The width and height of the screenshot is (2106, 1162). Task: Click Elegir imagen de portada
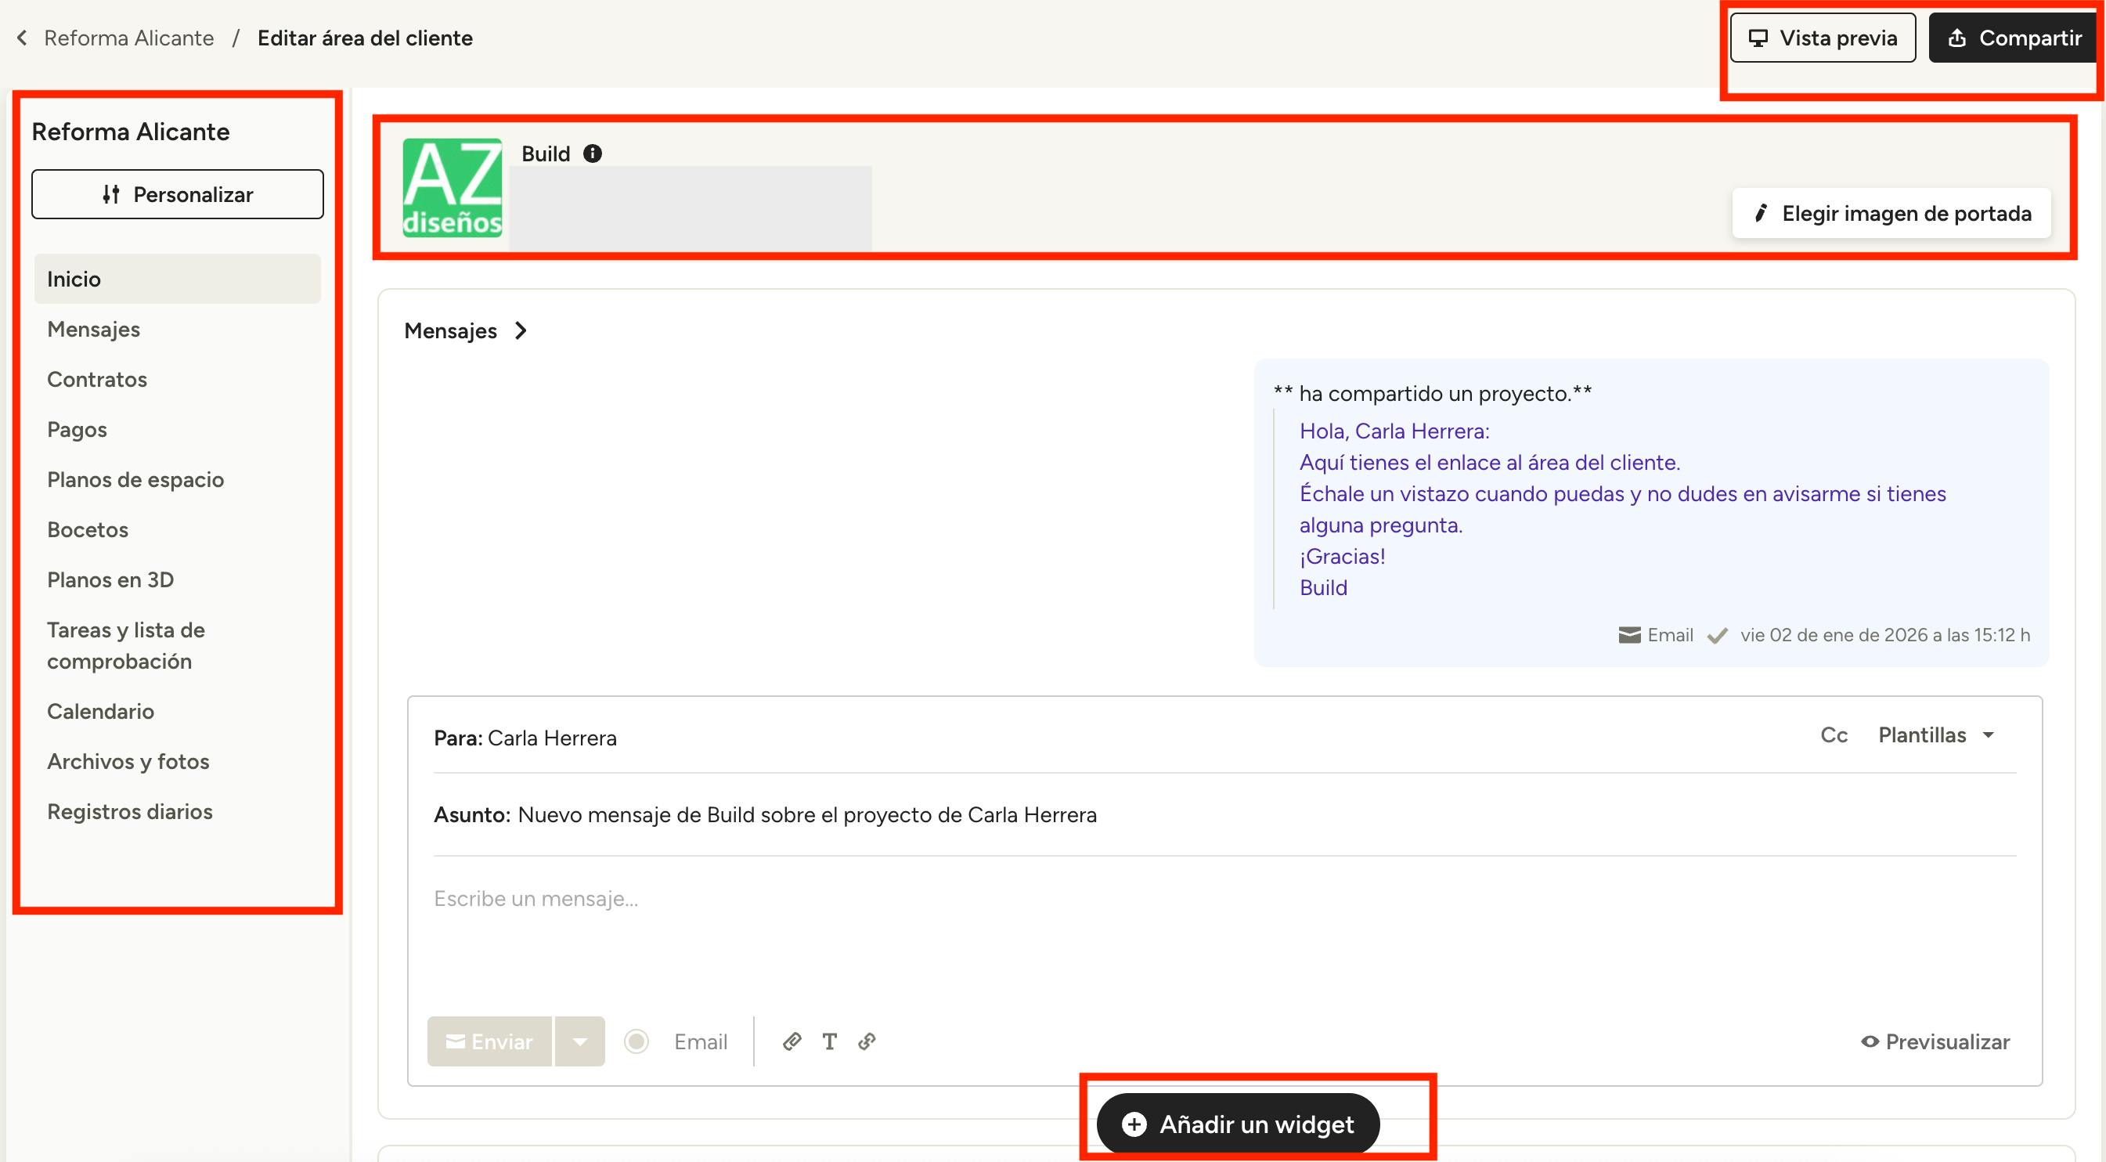[1891, 214]
